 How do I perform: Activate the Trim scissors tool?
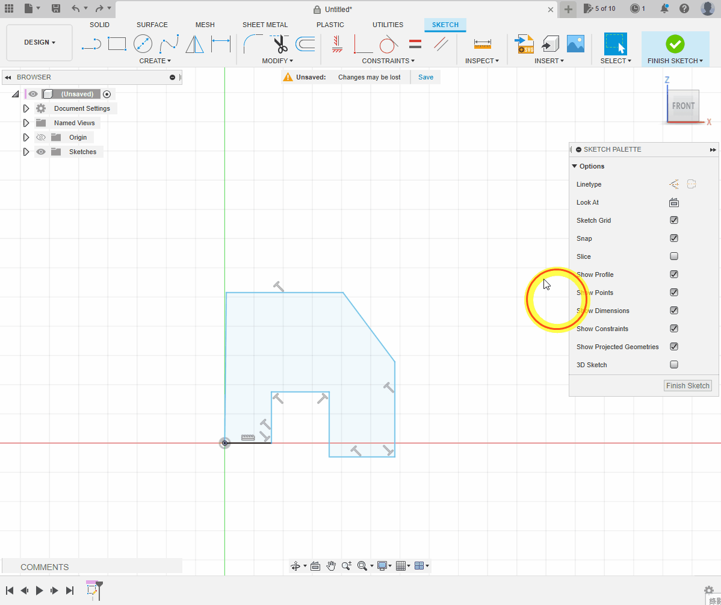coord(279,44)
